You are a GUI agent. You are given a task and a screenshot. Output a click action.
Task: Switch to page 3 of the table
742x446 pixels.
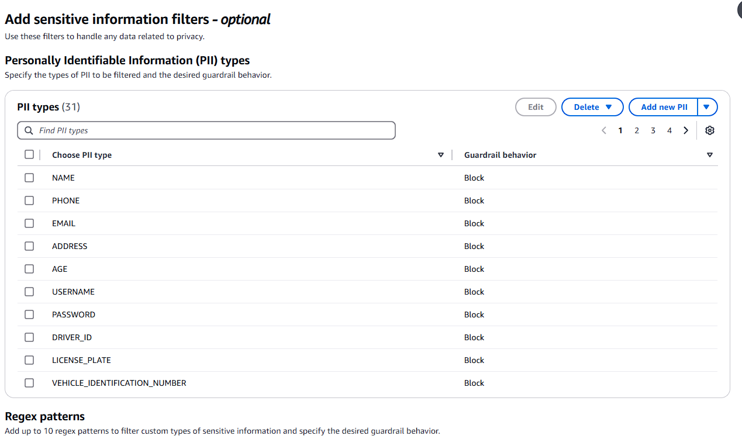tap(653, 130)
